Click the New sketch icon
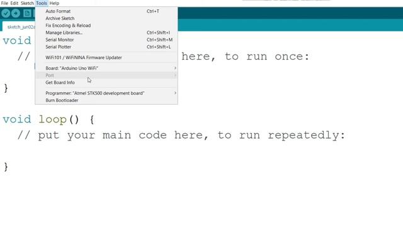The width and height of the screenshot is (403, 226). pyautogui.click(x=27, y=13)
